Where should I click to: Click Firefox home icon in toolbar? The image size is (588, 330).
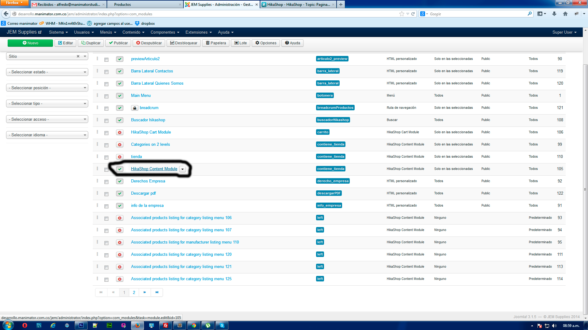[x=565, y=14]
